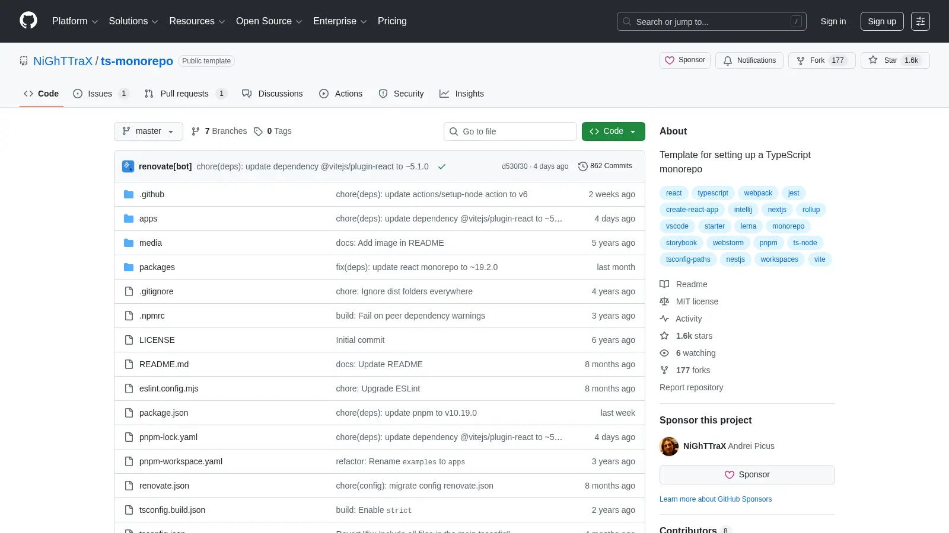Image resolution: width=949 pixels, height=533 pixels.
Task: Switch to the Pull requests tab
Action: [186, 94]
